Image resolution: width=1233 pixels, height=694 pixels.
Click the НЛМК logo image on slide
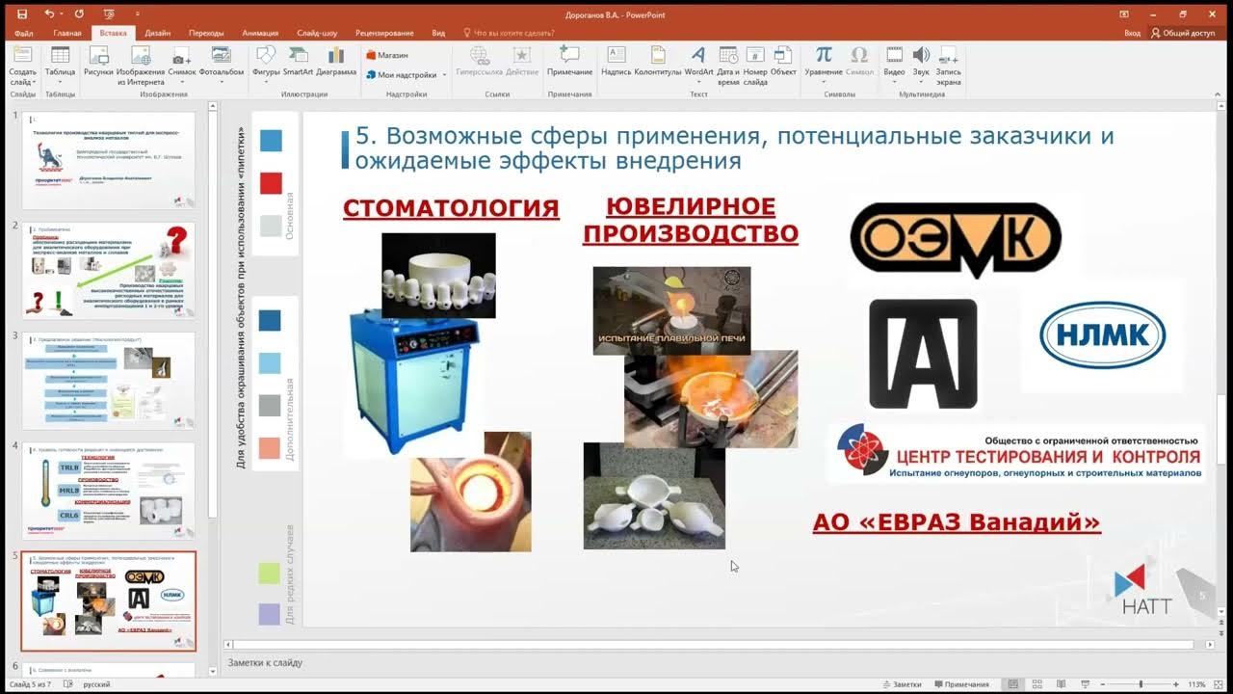[1103, 335]
